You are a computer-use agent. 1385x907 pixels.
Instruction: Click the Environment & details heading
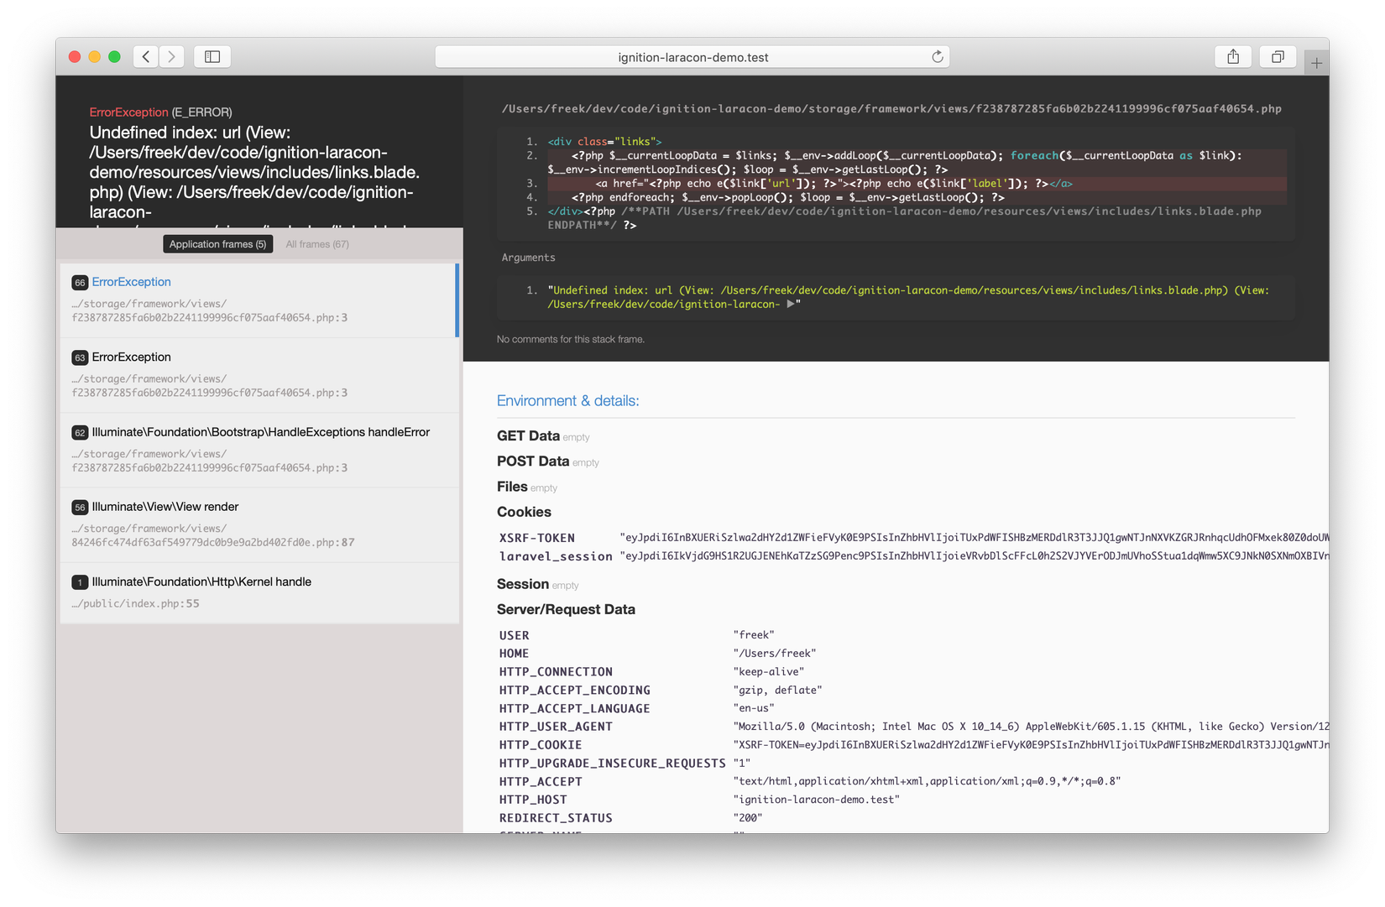567,401
